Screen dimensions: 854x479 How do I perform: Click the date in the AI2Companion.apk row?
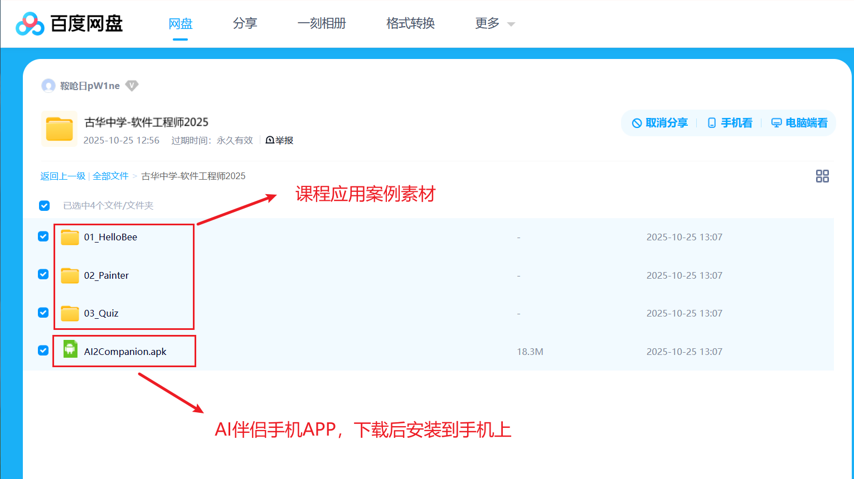pos(685,352)
